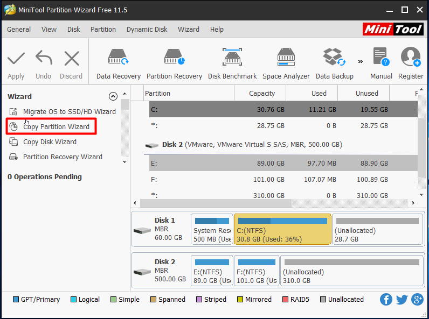Open the Dynamic Disk menu

(x=147, y=29)
